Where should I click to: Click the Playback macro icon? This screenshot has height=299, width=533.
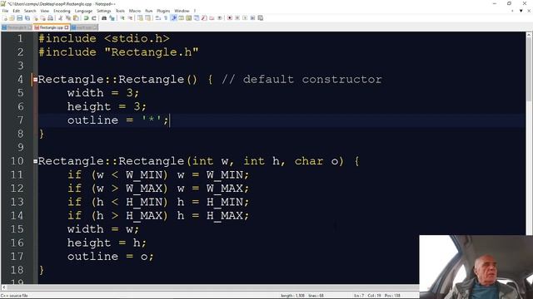(245, 18)
